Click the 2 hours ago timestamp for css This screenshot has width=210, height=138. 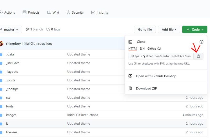tap(195, 98)
